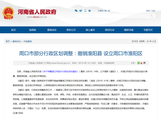Share article via QQ penguin icon
Screen dimensions: 161x121
(145, 63)
